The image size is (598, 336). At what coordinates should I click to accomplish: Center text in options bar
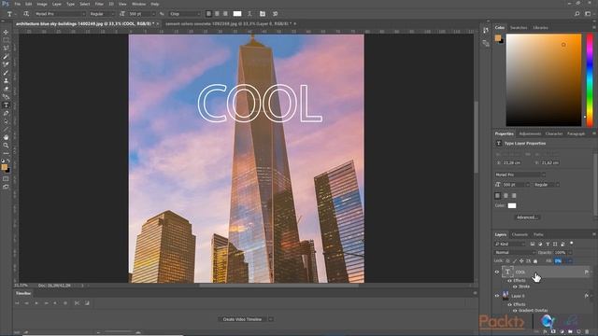pos(217,14)
